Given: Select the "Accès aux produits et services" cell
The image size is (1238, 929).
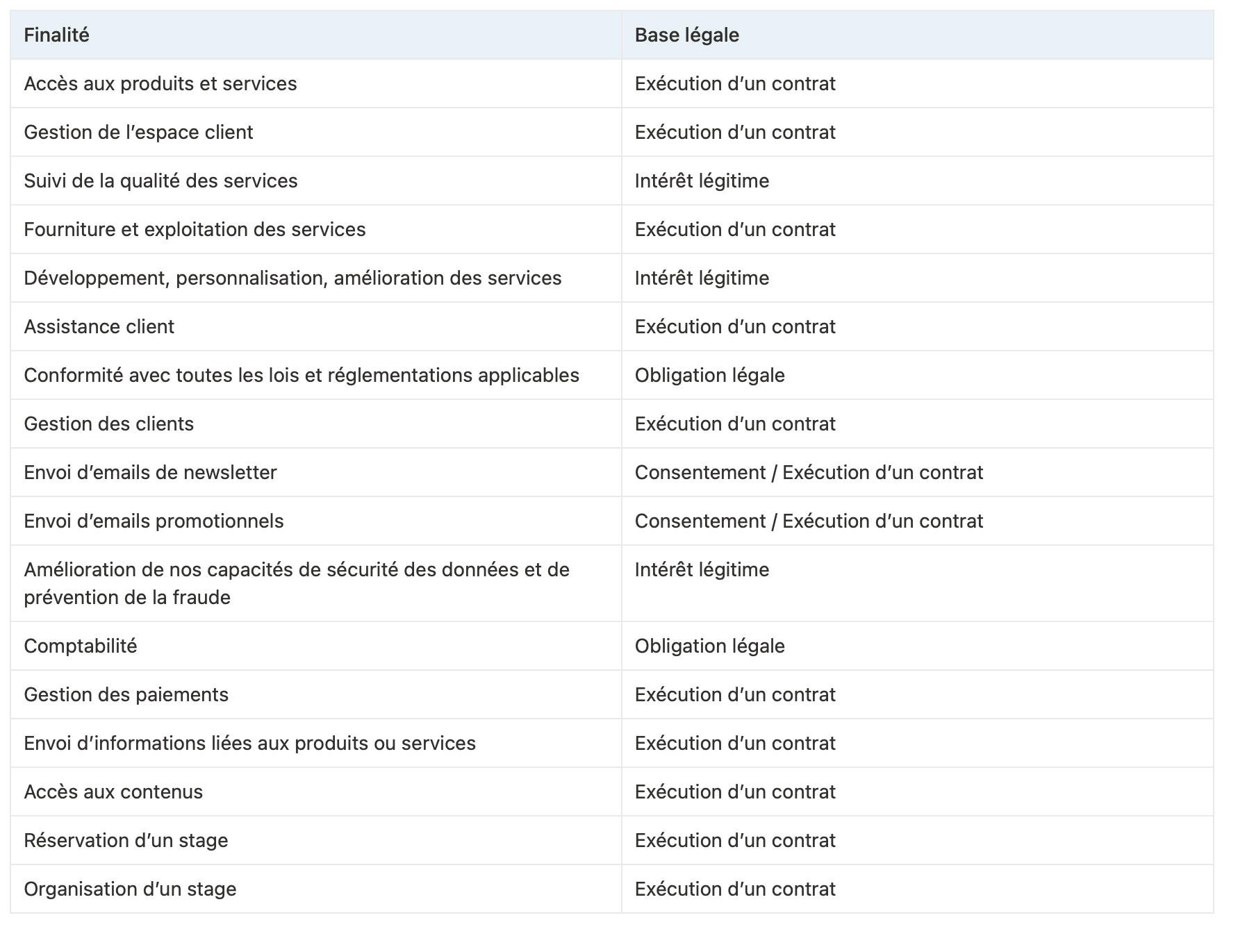Looking at the screenshot, I should point(160,84).
